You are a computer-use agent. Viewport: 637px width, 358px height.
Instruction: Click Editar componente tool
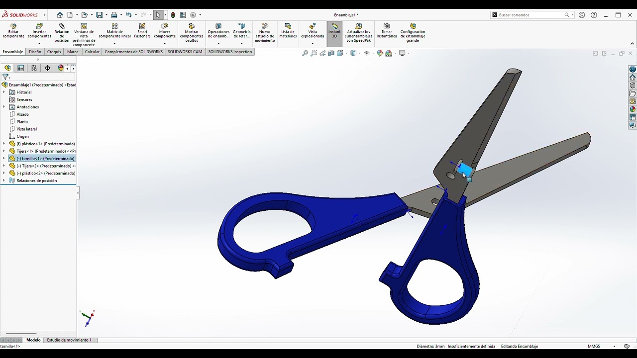click(13, 31)
